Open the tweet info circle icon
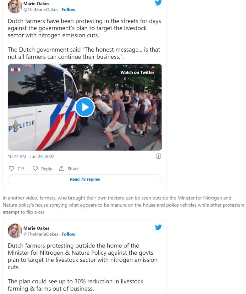The width and height of the screenshot is (246, 294). [158, 156]
